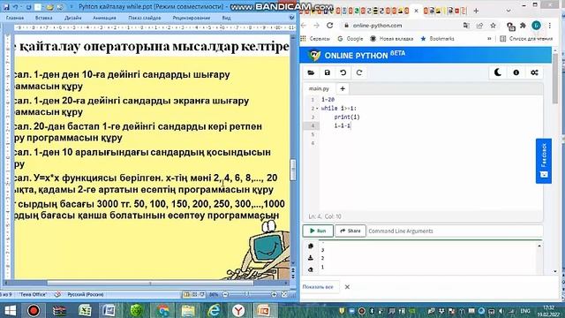Open the browser extensions puzzle icon
This screenshot has width=565, height=318.
523,26
